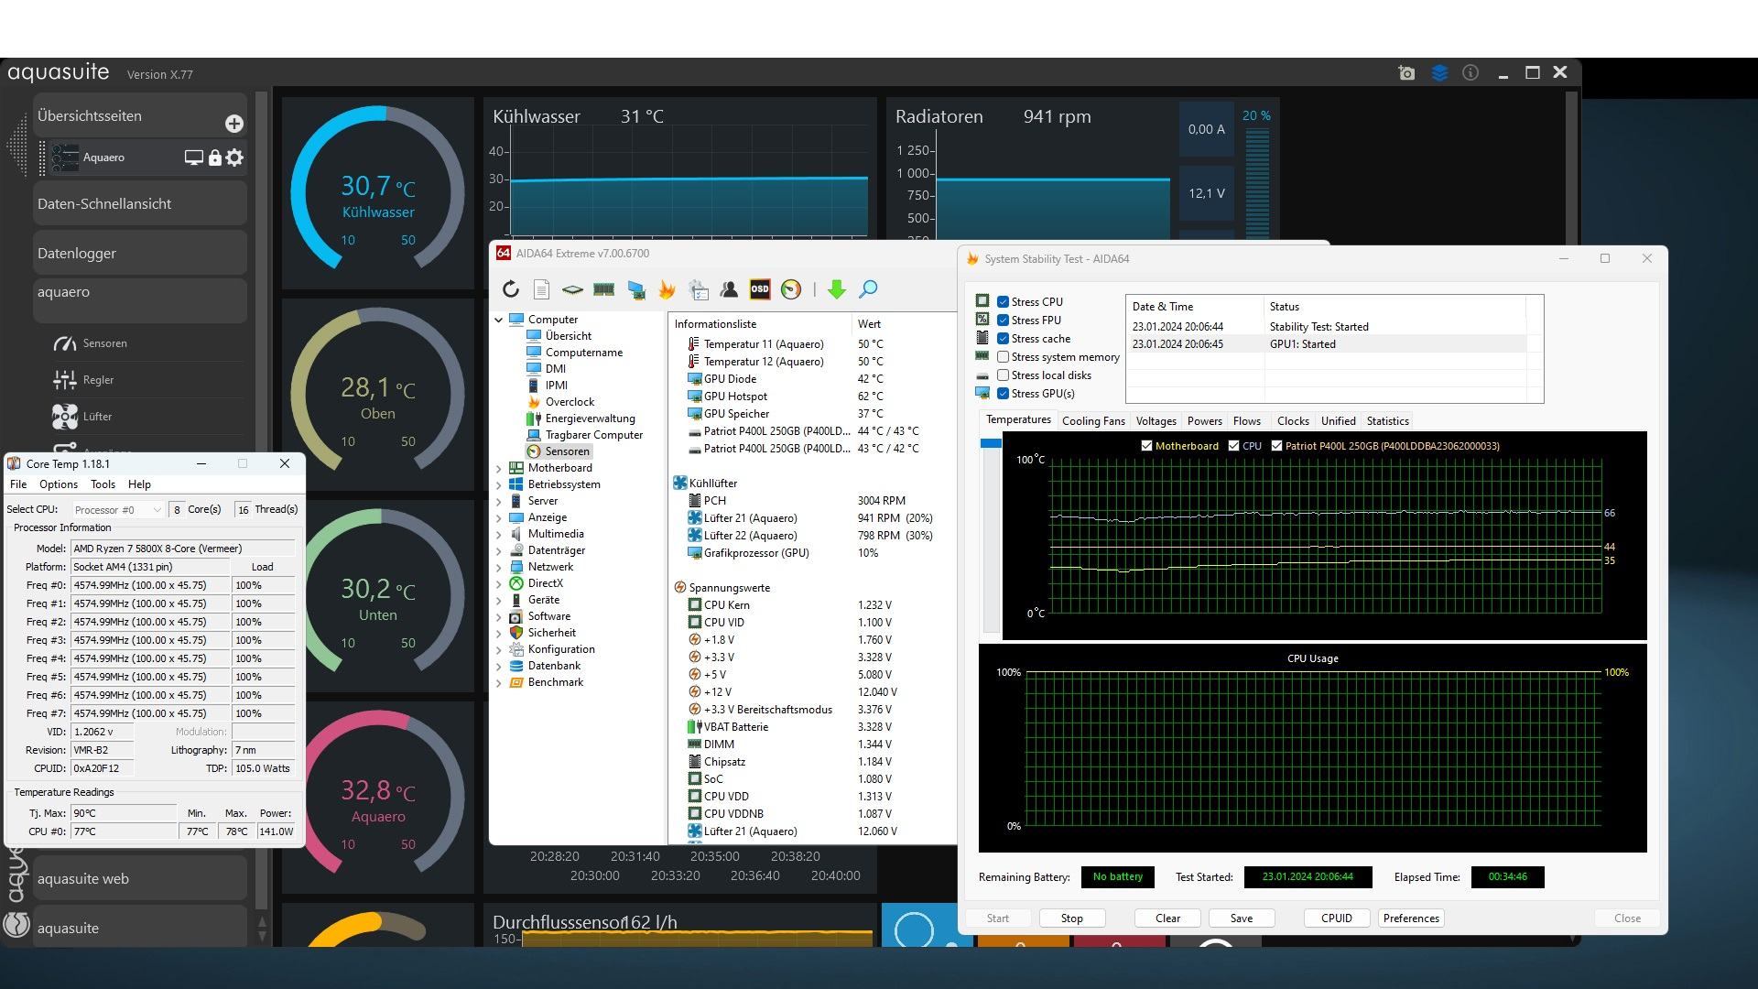1758x989 pixels.
Task: Switch to Statistics tab in stability test
Action: [1387, 421]
